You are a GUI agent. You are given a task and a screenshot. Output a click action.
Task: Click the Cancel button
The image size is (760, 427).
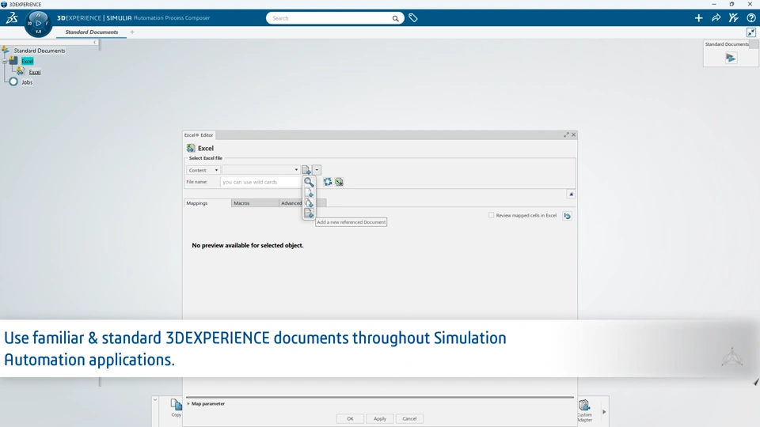[409, 419]
